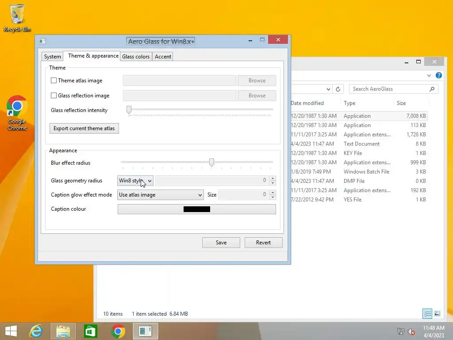Click the Aero Glass taskbar button

pos(145,331)
